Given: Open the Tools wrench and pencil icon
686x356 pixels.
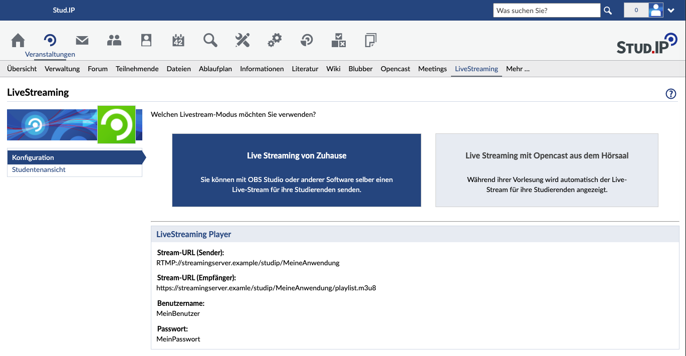Looking at the screenshot, I should pos(243,40).
